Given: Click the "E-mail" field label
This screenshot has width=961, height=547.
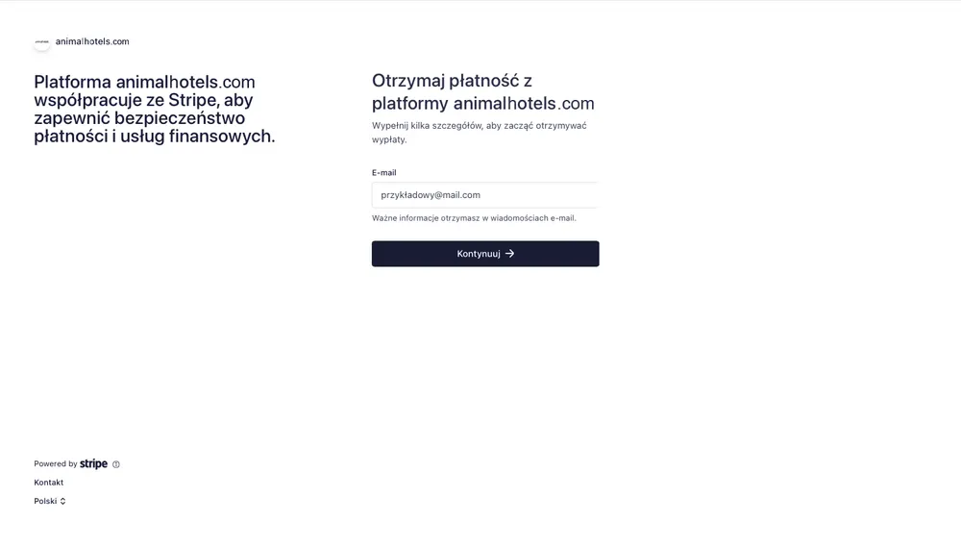Looking at the screenshot, I should point(383,173).
